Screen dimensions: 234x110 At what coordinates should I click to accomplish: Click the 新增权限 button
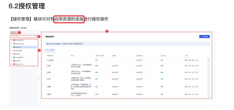pos(204,37)
